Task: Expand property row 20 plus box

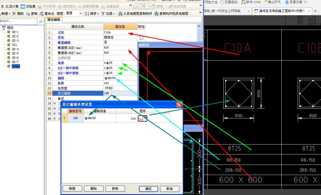Action: 55,108
